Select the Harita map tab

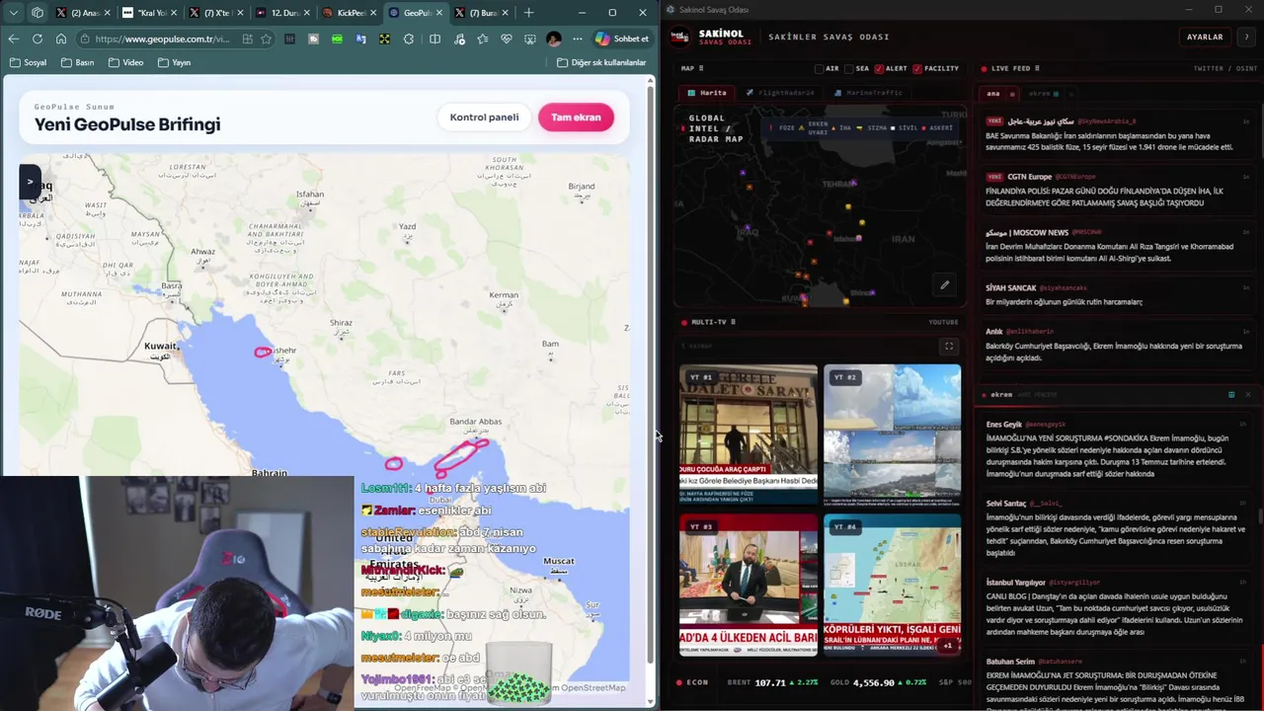[707, 93]
